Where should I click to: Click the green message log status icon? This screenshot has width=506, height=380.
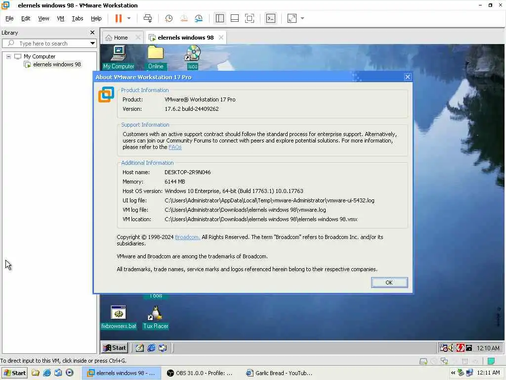(491, 361)
